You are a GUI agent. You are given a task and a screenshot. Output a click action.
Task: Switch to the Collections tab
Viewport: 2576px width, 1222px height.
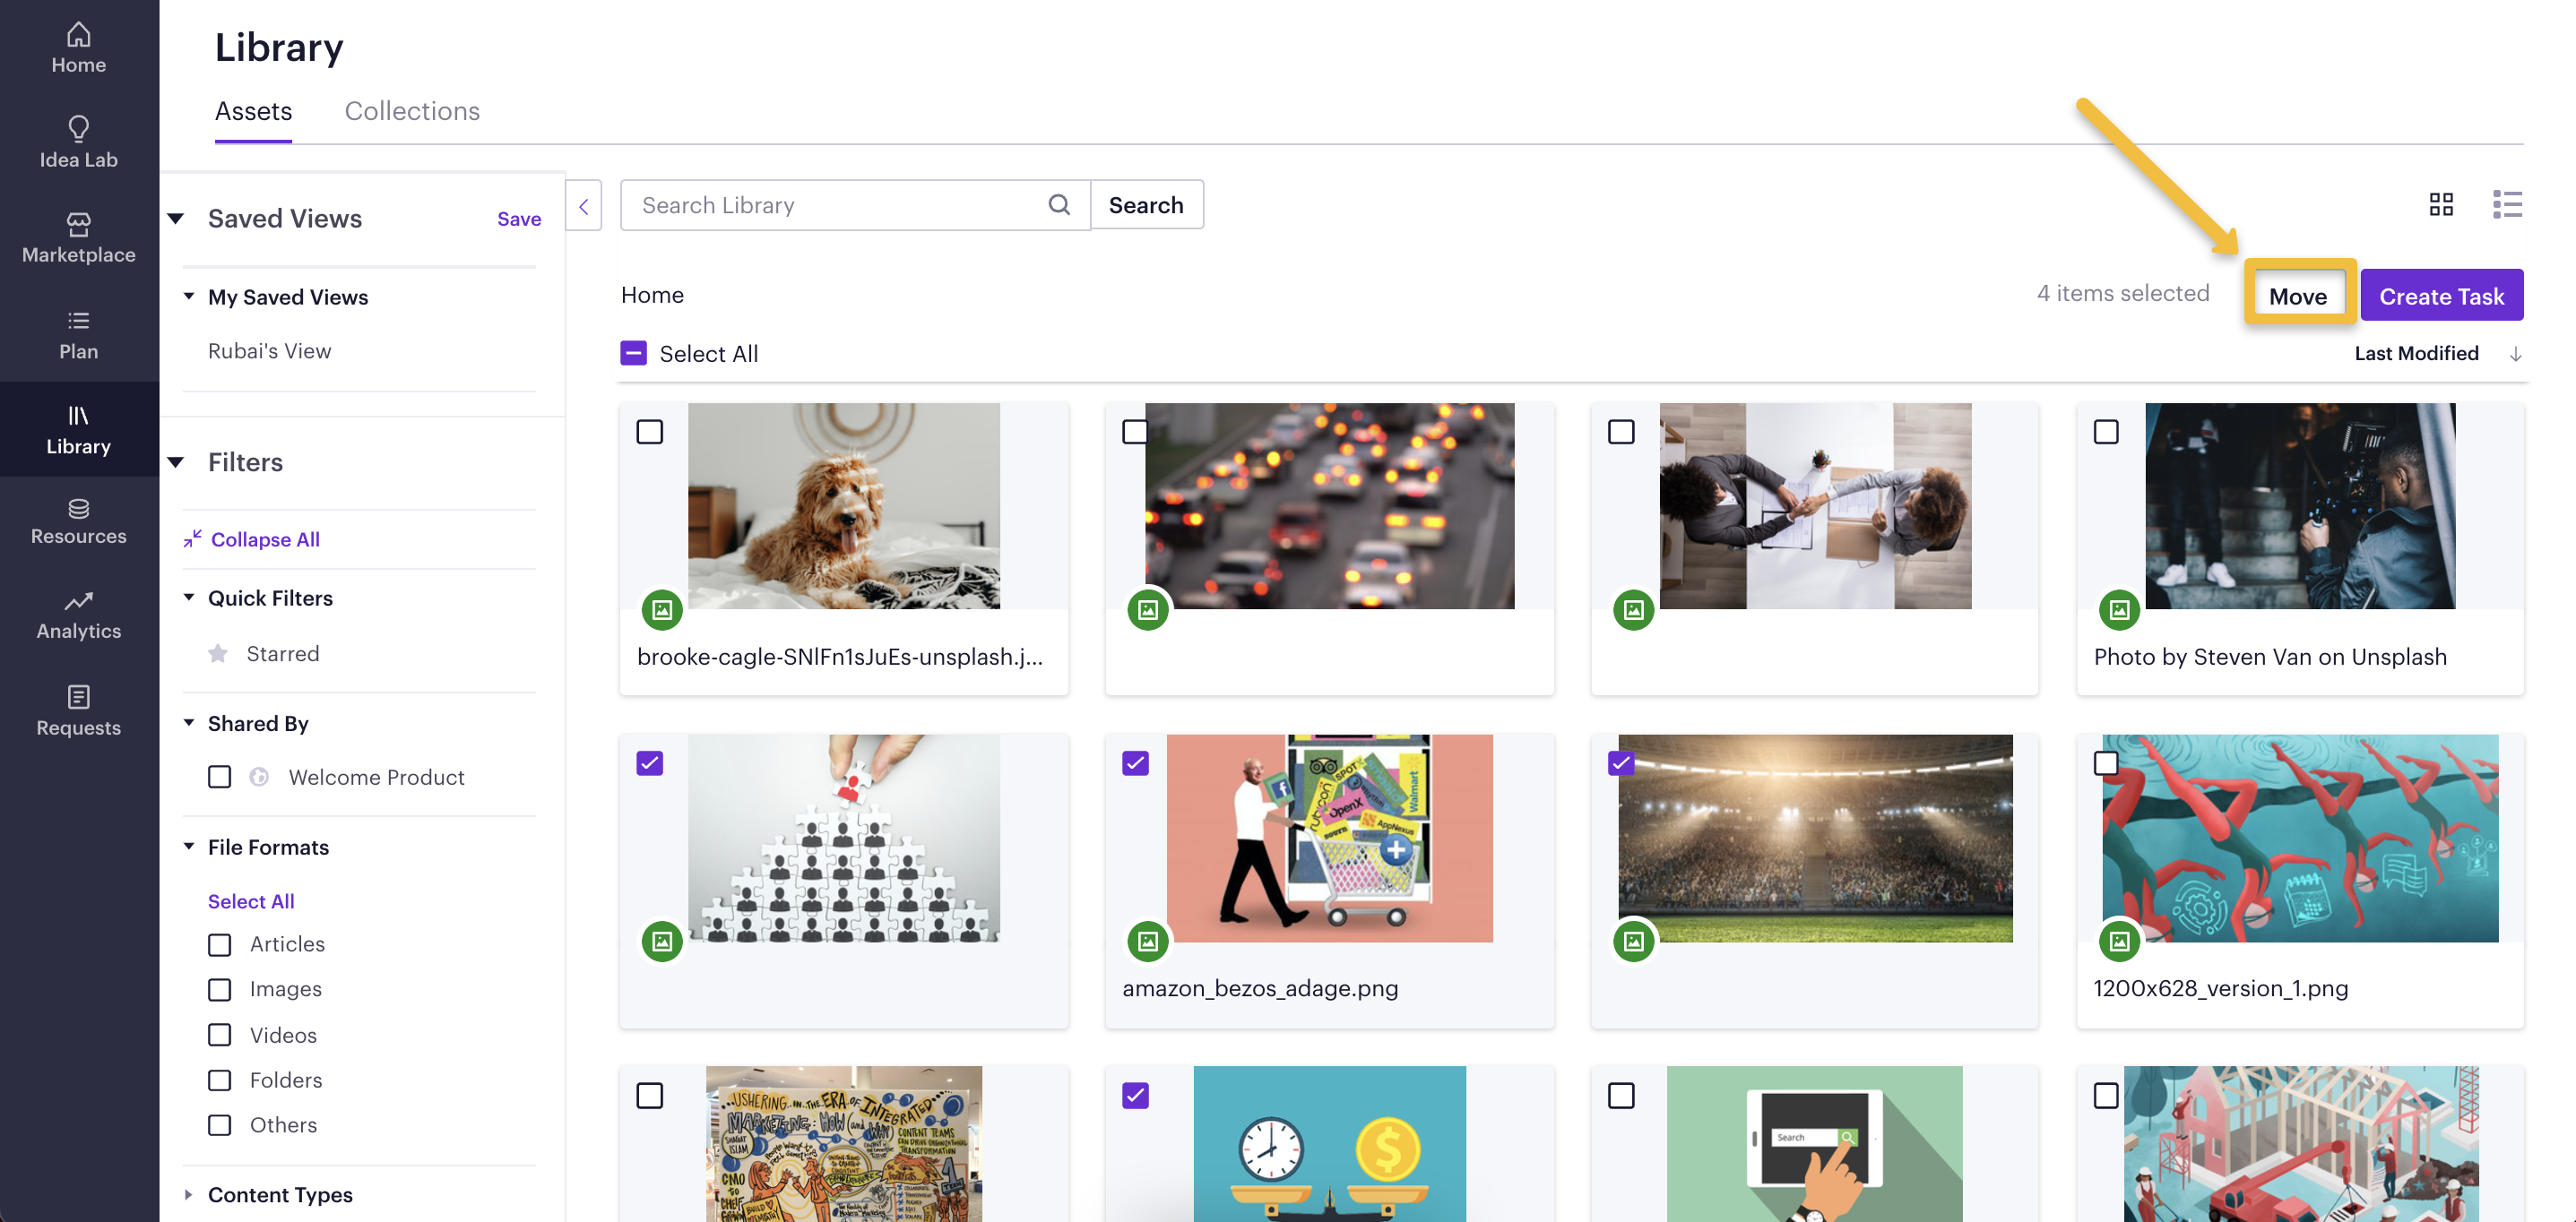(412, 111)
